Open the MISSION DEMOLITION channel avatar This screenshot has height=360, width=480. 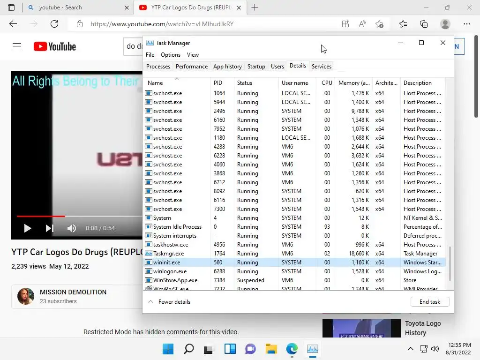(26, 296)
